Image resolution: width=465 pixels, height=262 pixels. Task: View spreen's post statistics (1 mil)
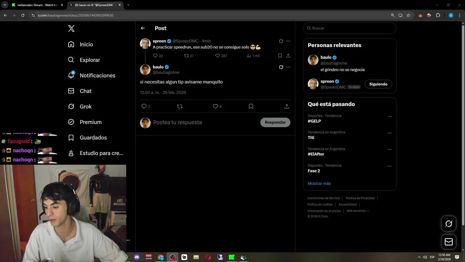click(x=253, y=56)
